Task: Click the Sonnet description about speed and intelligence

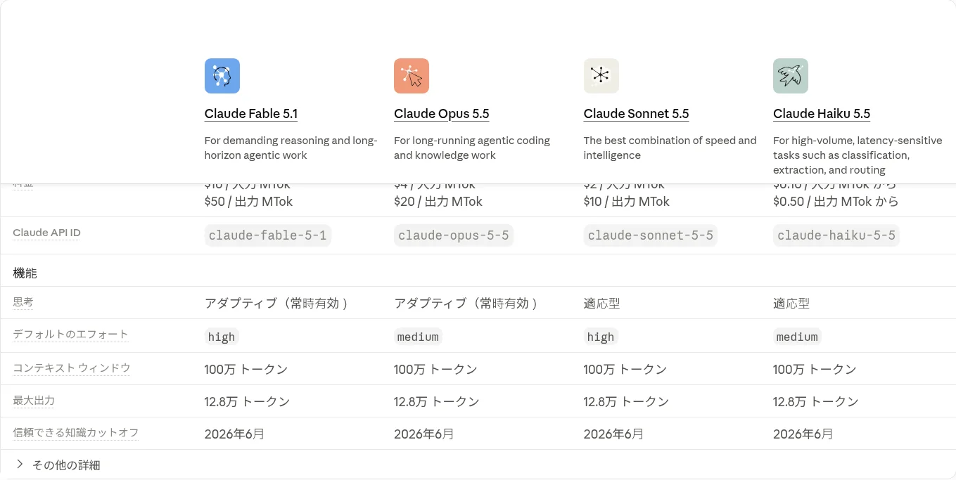Action: coord(670,148)
